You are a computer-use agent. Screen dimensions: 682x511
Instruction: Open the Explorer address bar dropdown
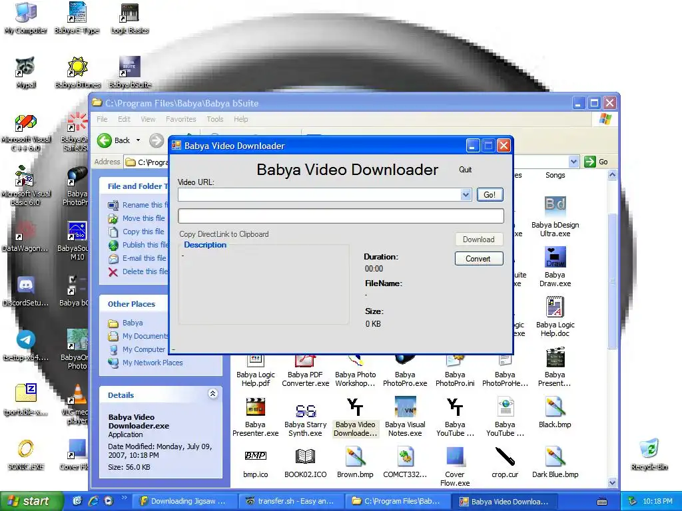click(x=573, y=162)
